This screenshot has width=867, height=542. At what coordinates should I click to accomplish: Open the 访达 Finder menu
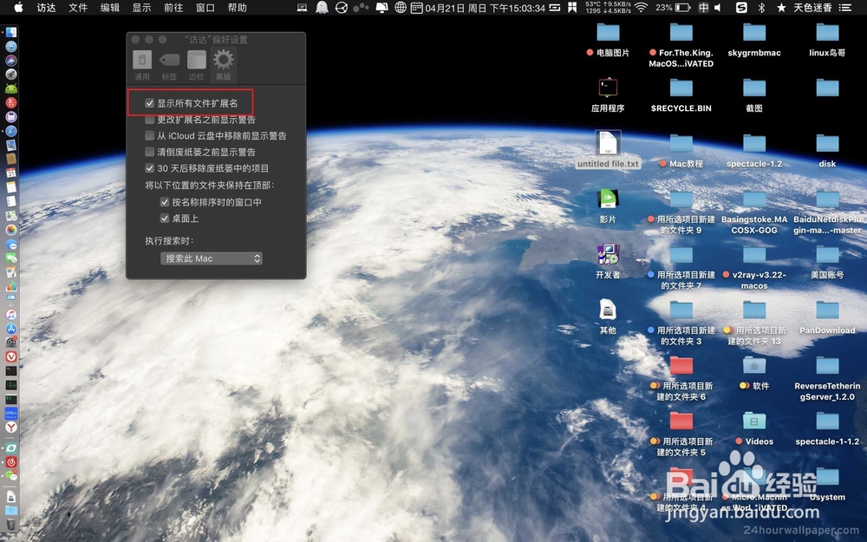[47, 8]
